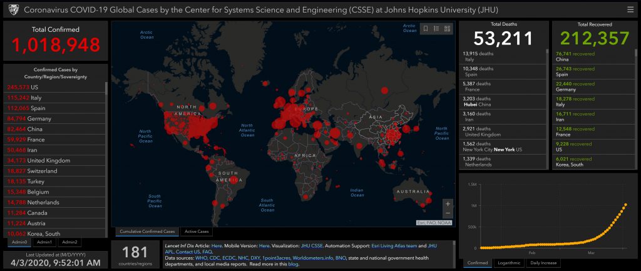641x271 pixels.
Task: Open the Contact US link
Action: (188, 252)
